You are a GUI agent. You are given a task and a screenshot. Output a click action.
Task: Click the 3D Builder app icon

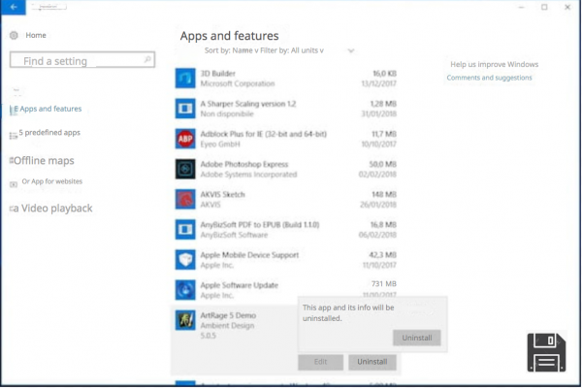point(185,78)
